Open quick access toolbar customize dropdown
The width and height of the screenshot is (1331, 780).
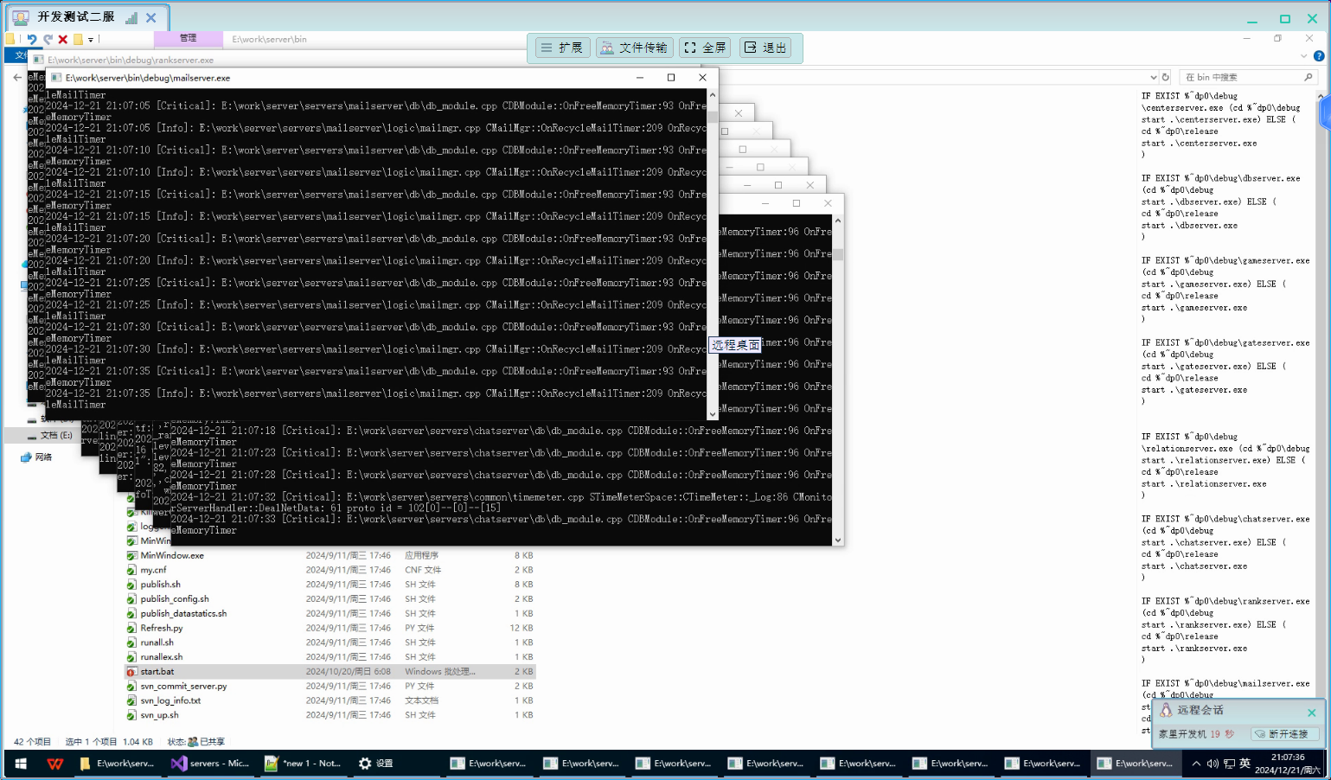coord(91,40)
